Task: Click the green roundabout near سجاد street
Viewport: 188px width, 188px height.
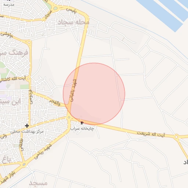Action: (55, 8)
